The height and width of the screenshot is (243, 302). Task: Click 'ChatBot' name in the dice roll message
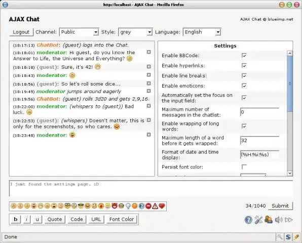48,99
